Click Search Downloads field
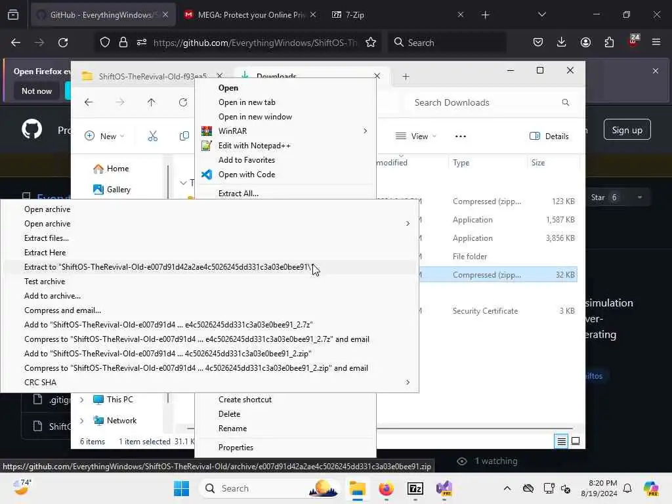 491,102
